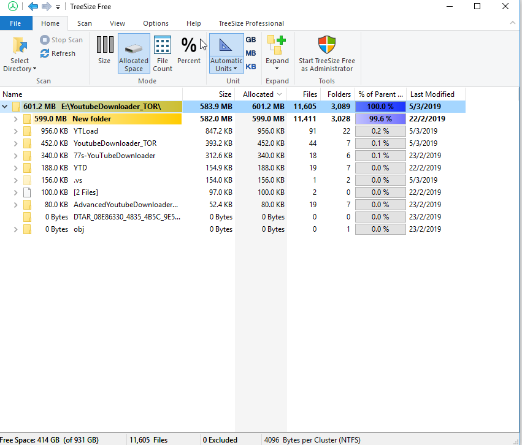Select YoutubeDownloader_TOR subfolder name

pos(115,143)
